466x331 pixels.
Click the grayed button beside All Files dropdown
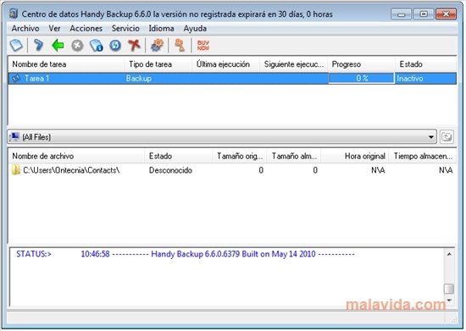coord(447,137)
